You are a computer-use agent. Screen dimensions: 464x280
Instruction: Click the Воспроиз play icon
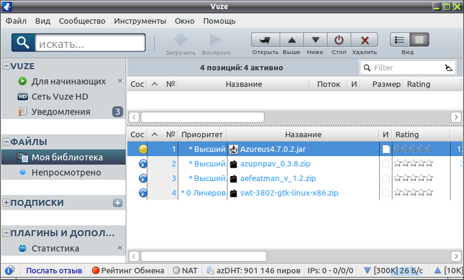[x=216, y=39]
